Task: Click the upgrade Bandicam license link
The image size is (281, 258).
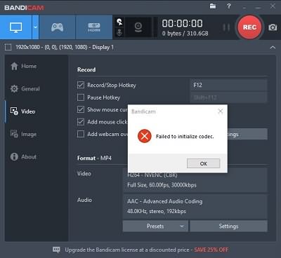Action: point(127,250)
